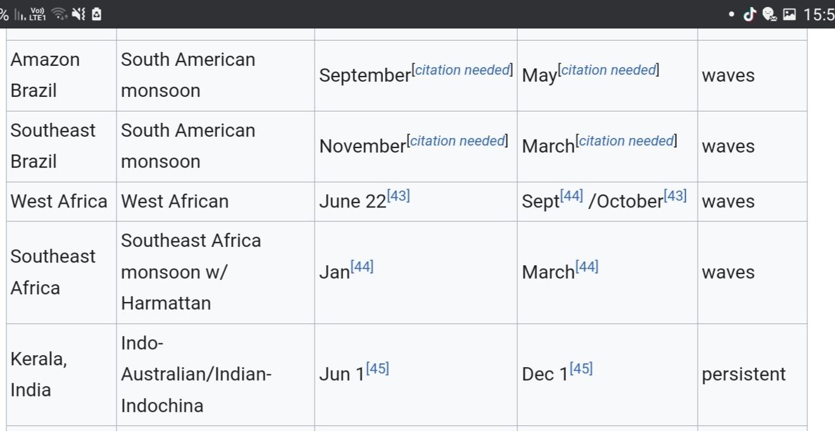Image resolution: width=835 pixels, height=431 pixels.
Task: Tap the image notification icon in status bar
Action: pyautogui.click(x=789, y=14)
